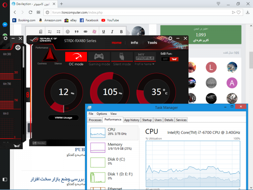
Task: Switch to App history tab
Action: 132,120
